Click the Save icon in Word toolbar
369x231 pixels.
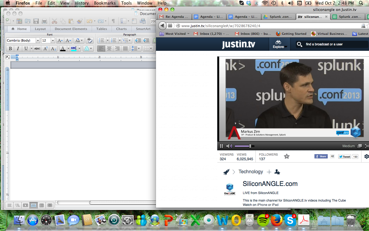pyautogui.click(x=36, y=21)
